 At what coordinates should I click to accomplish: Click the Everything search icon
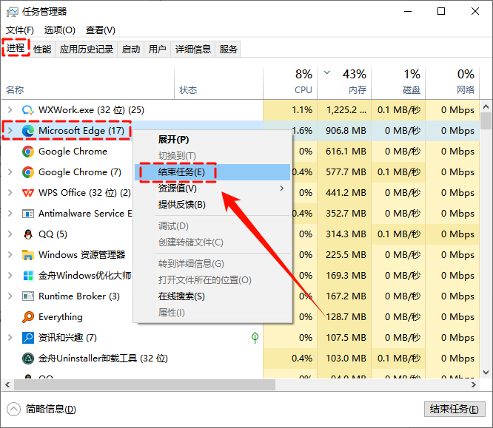tap(28, 317)
